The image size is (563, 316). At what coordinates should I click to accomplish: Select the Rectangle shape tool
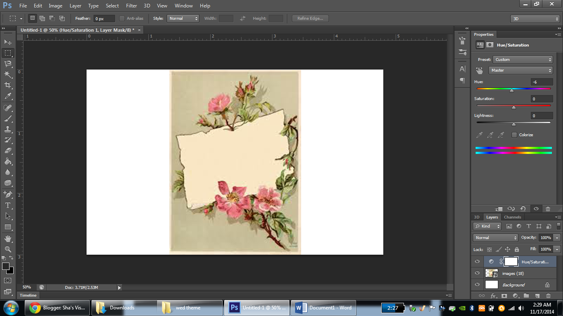pos(8,227)
